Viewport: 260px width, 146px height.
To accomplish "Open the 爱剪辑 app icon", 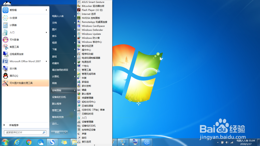I will (5, 10).
